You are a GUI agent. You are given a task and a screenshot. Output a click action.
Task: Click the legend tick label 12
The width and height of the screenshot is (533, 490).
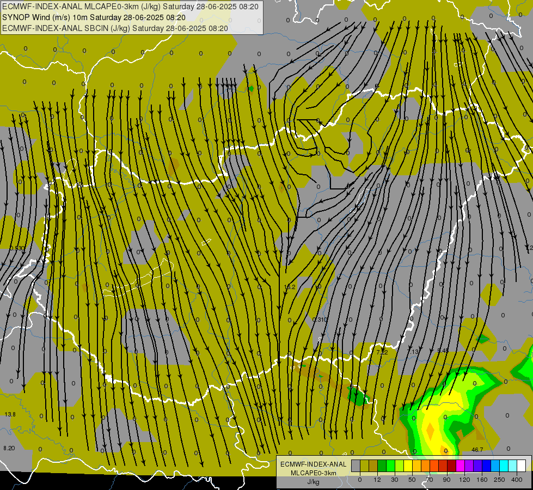coord(377,480)
